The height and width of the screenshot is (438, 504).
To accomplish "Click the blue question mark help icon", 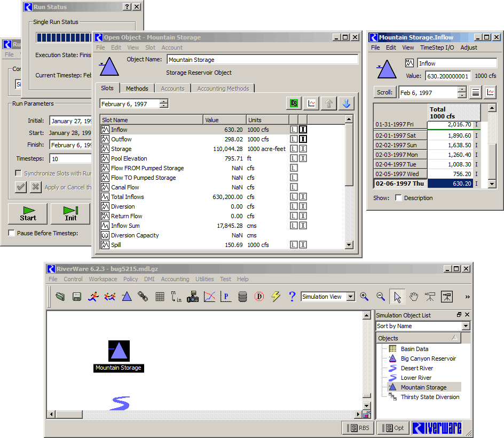I will [292, 297].
